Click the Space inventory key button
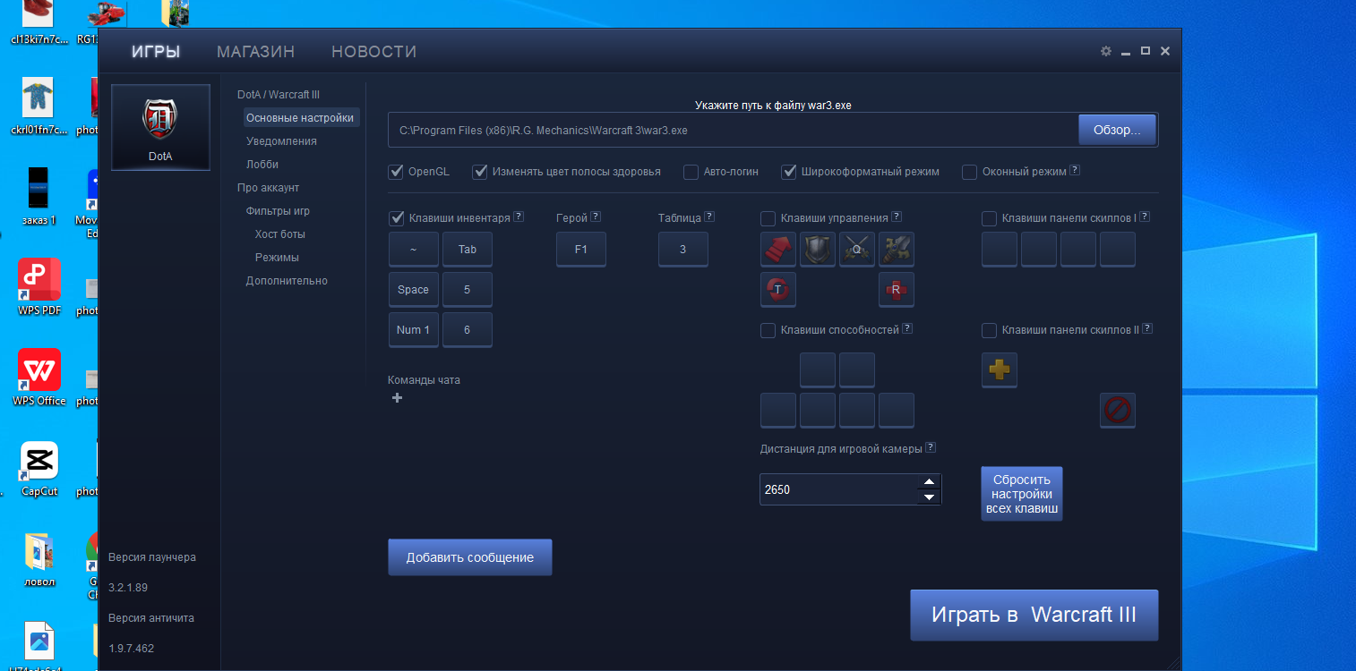 [414, 290]
